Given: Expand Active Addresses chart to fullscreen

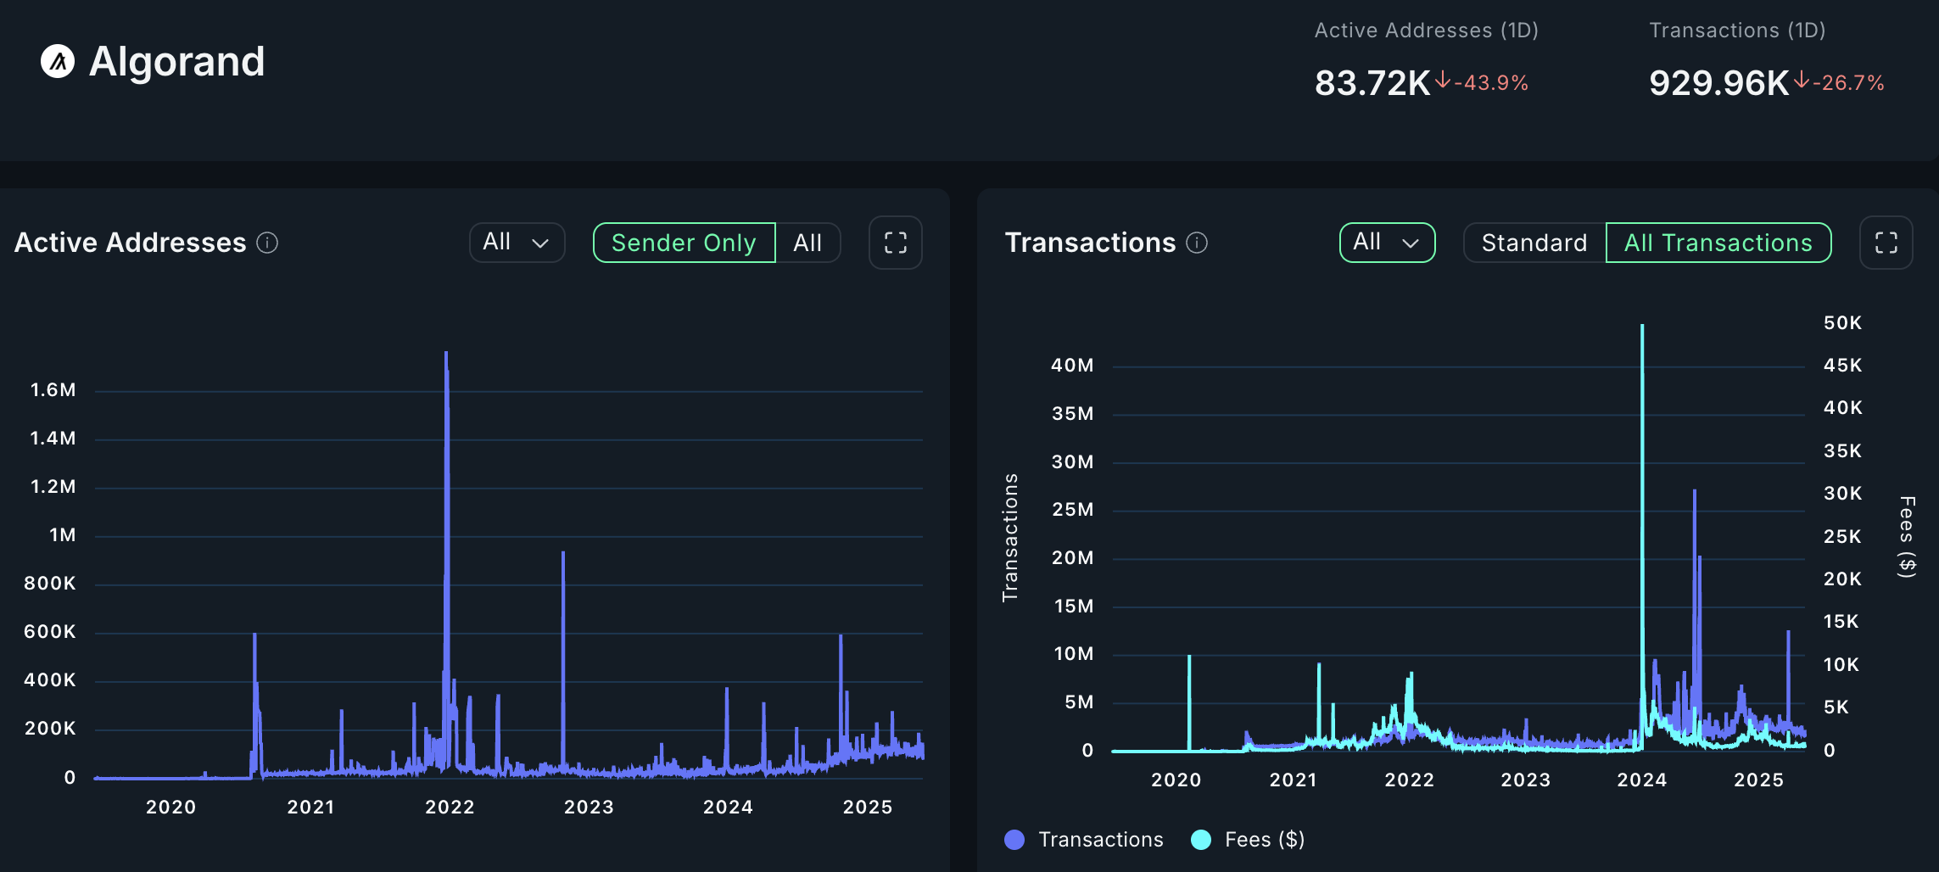Looking at the screenshot, I should (896, 243).
